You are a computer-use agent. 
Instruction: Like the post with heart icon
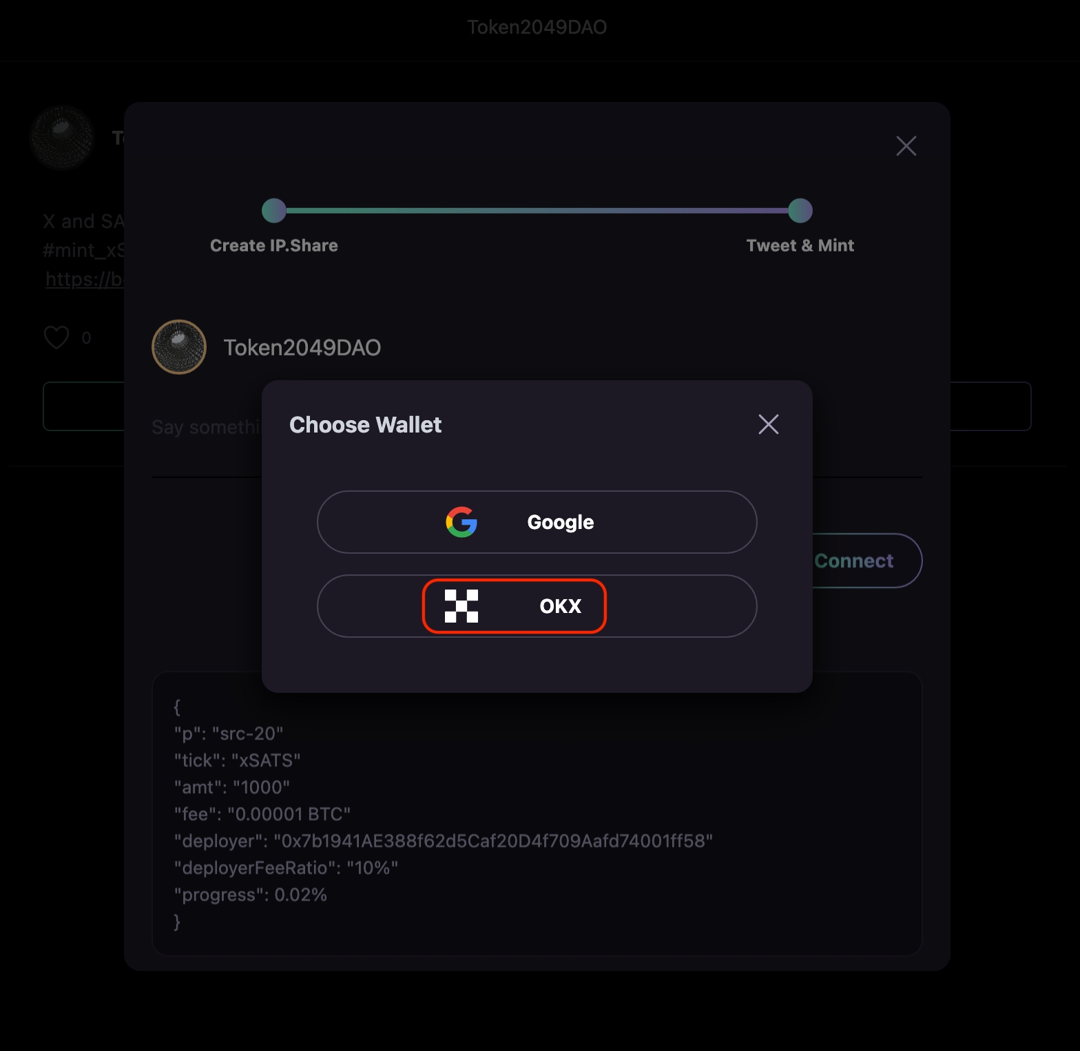click(56, 337)
